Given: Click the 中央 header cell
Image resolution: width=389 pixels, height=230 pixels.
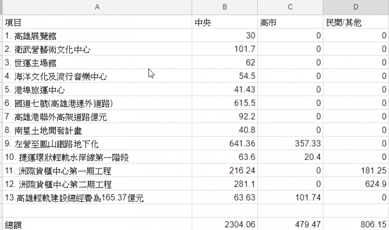Looking at the screenshot, I should [x=225, y=22].
